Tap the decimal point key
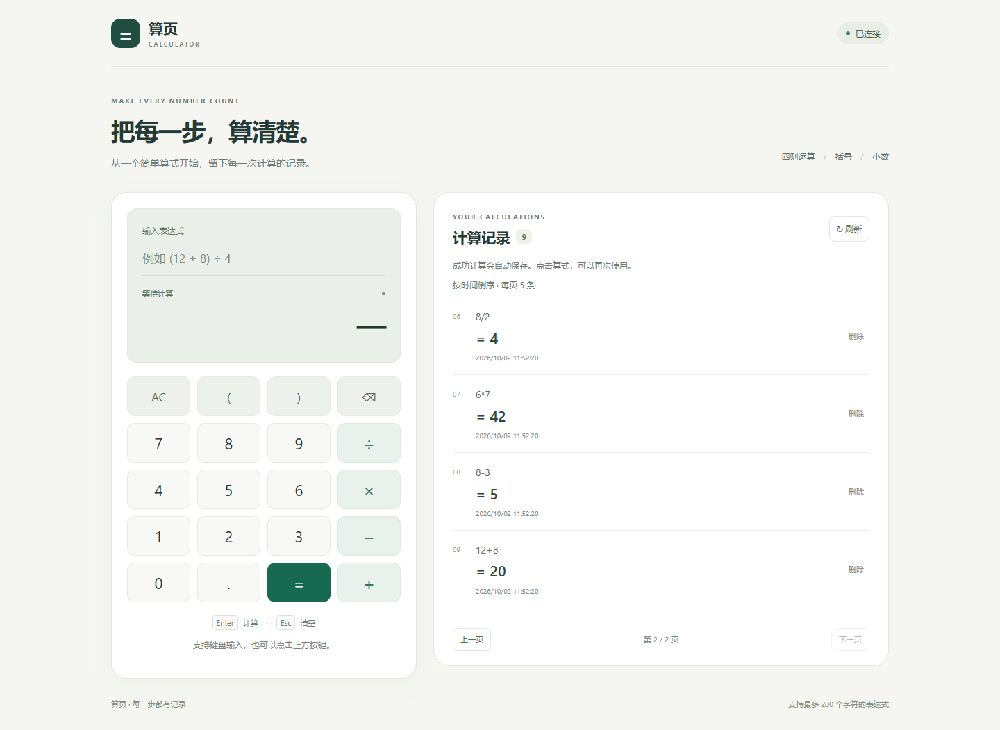 pyautogui.click(x=228, y=583)
